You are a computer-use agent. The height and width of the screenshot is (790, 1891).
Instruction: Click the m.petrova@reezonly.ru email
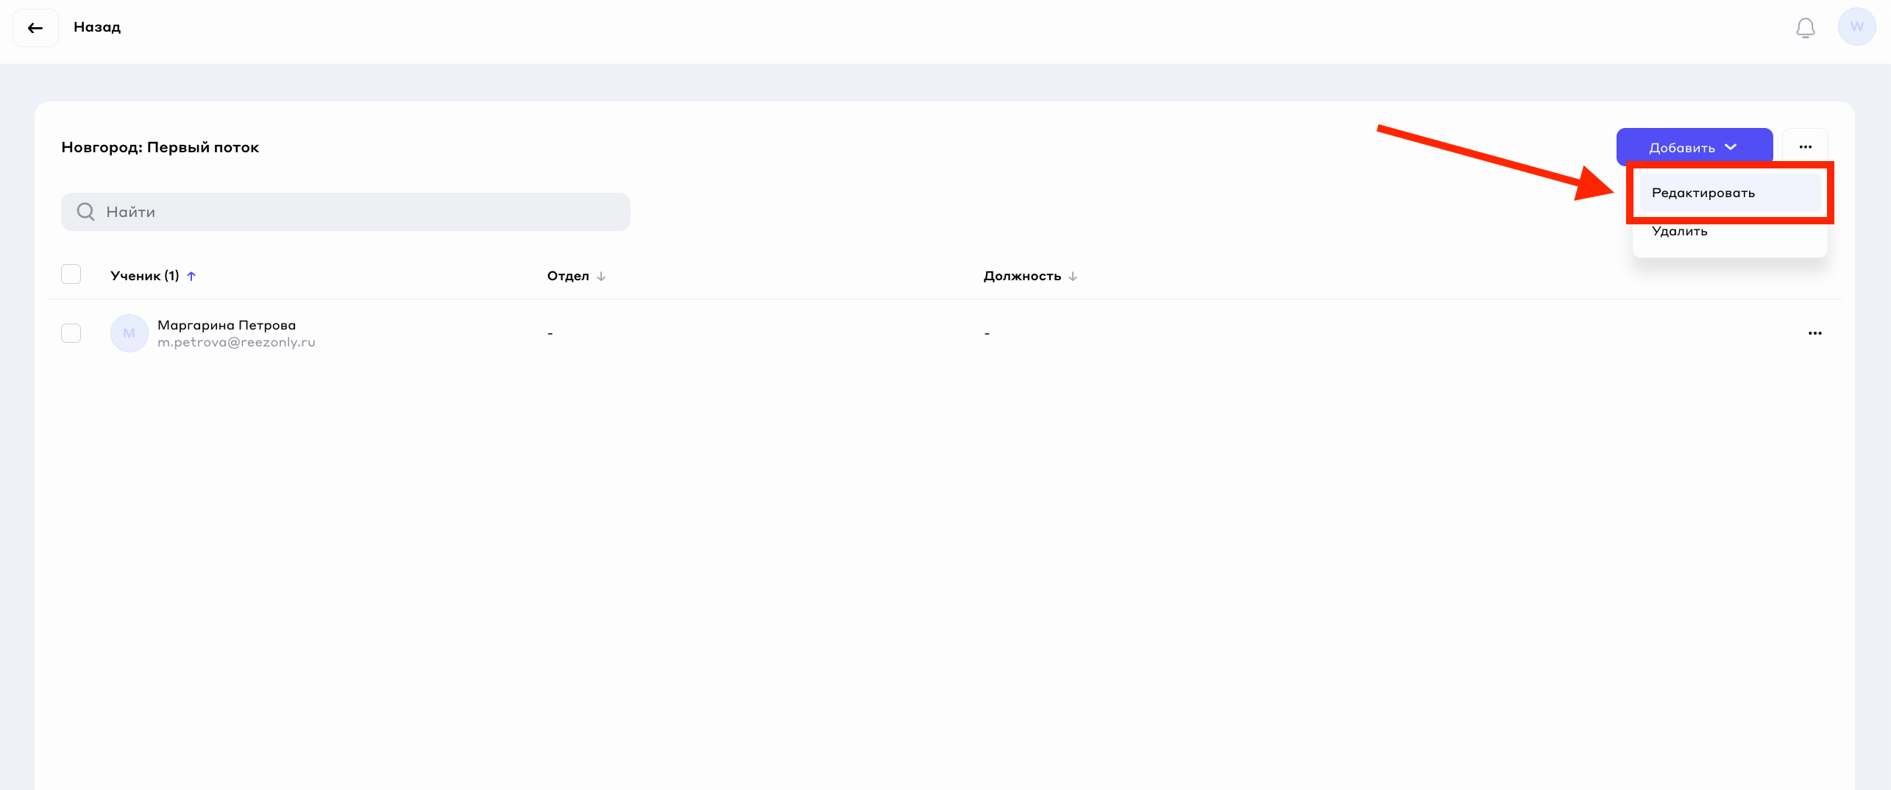[x=236, y=342]
